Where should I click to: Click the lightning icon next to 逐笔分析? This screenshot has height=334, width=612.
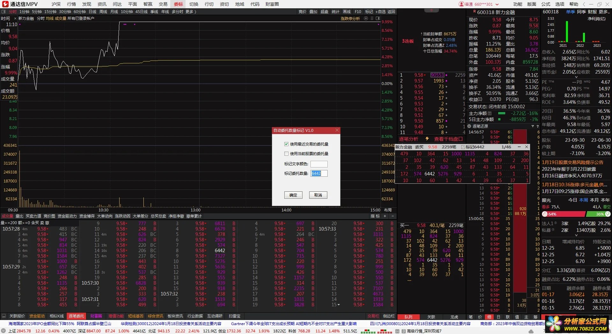pyautogui.click(x=427, y=139)
